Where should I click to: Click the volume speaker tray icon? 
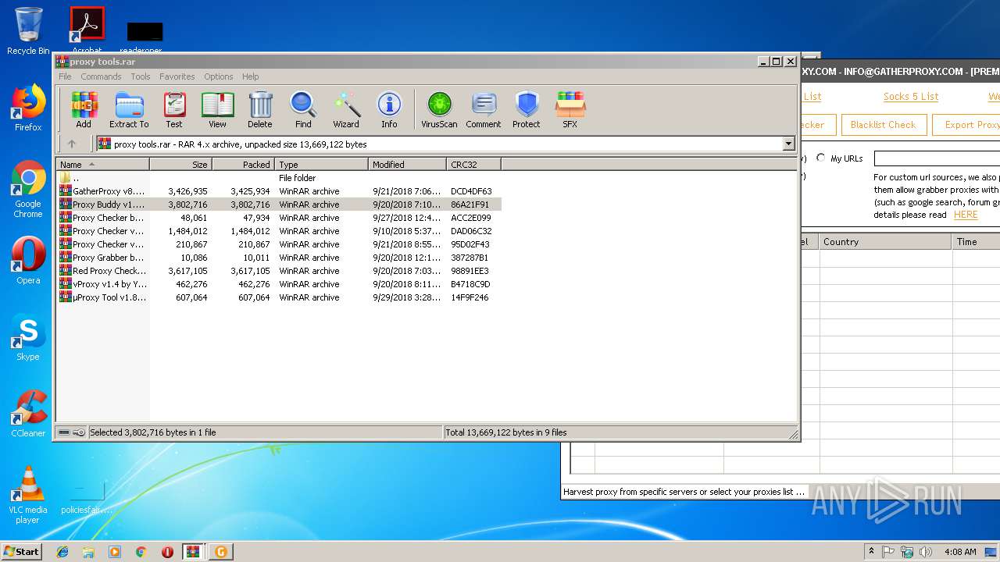coord(926,552)
